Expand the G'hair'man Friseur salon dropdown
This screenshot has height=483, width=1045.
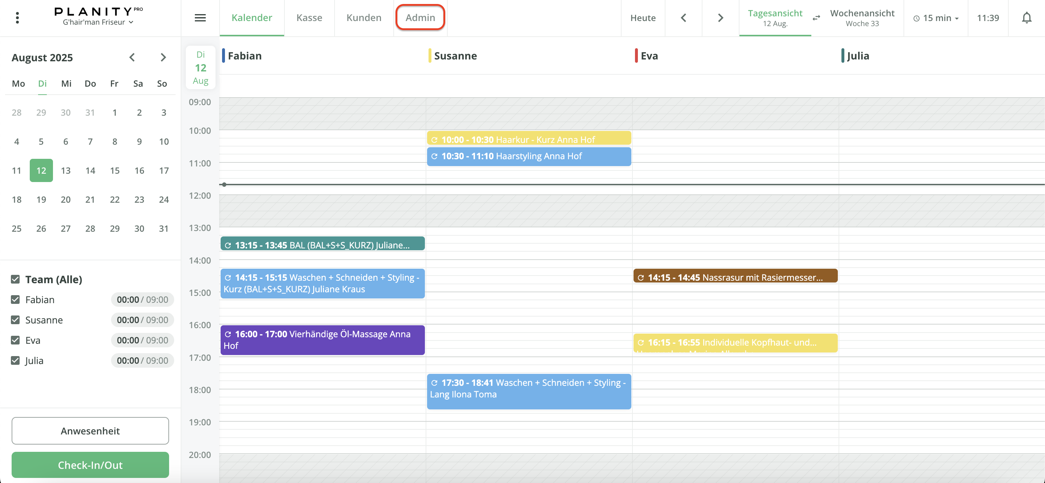(x=98, y=22)
